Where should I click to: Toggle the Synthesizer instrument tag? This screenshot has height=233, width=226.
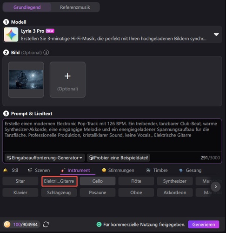[x=175, y=181]
